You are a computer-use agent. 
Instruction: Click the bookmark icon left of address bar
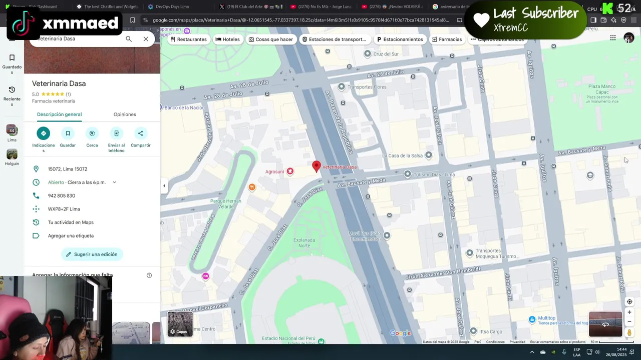tap(132, 20)
